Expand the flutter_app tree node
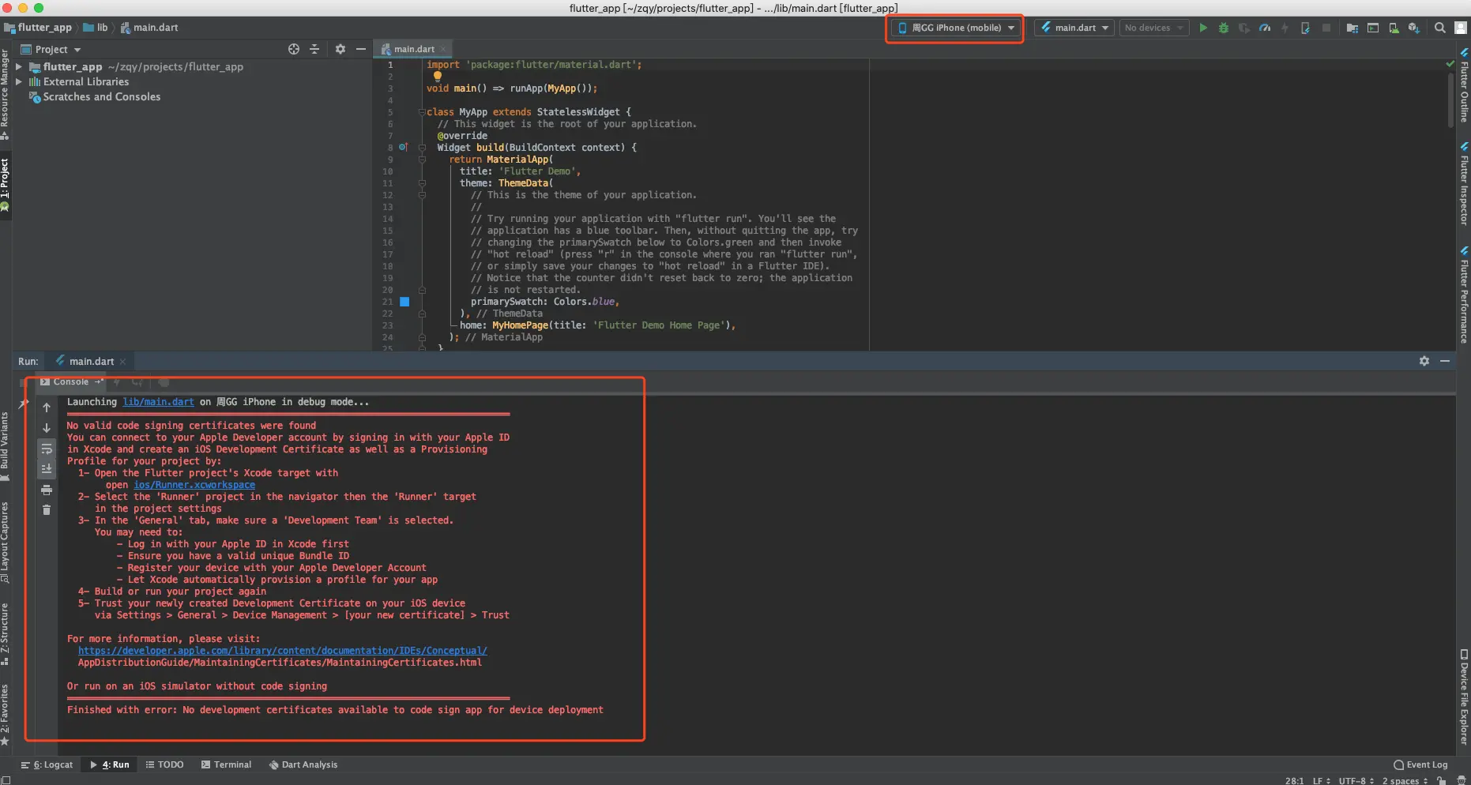1471x785 pixels. pyautogui.click(x=19, y=67)
